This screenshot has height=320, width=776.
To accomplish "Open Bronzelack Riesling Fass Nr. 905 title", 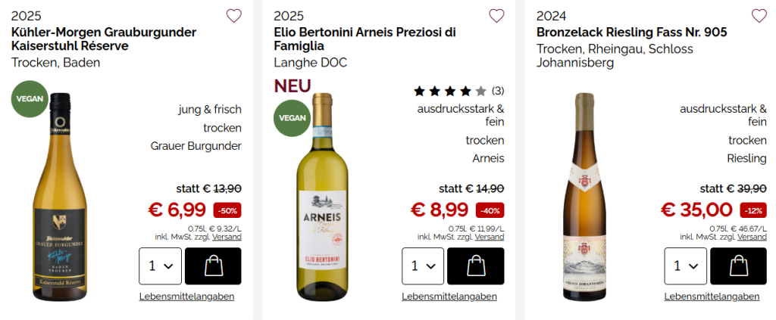I will pos(631,33).
